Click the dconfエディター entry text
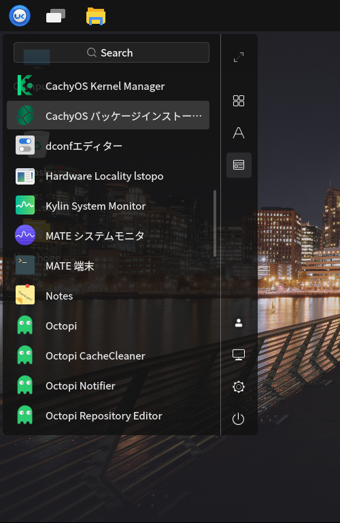The height and width of the screenshot is (523, 340). (x=84, y=146)
